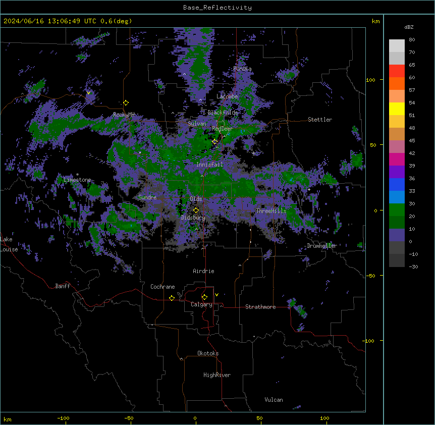435x425 pixels.
Task: Click the Vulcan city label
Action: pos(274,400)
